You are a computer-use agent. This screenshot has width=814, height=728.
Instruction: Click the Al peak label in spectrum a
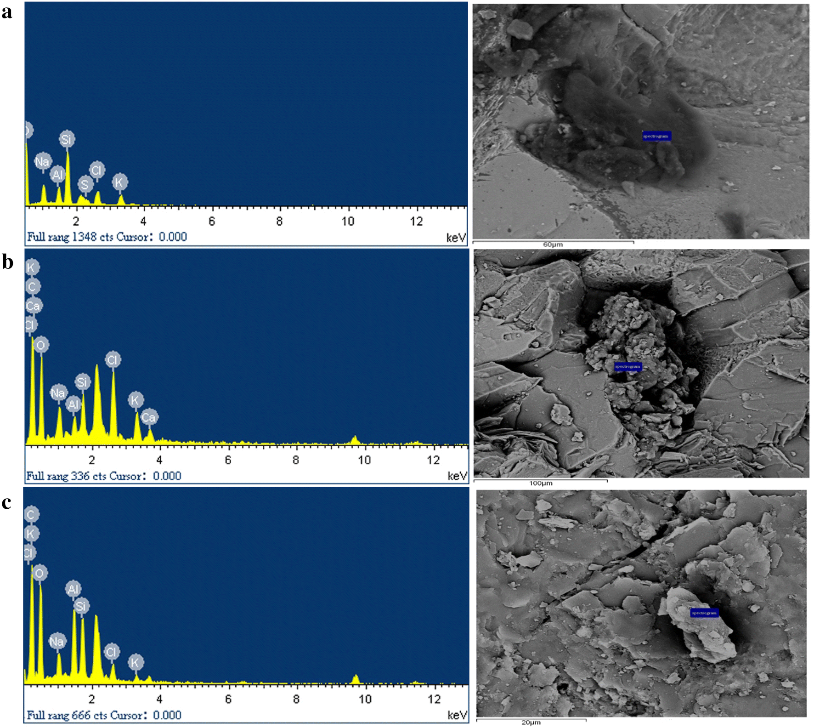point(58,174)
